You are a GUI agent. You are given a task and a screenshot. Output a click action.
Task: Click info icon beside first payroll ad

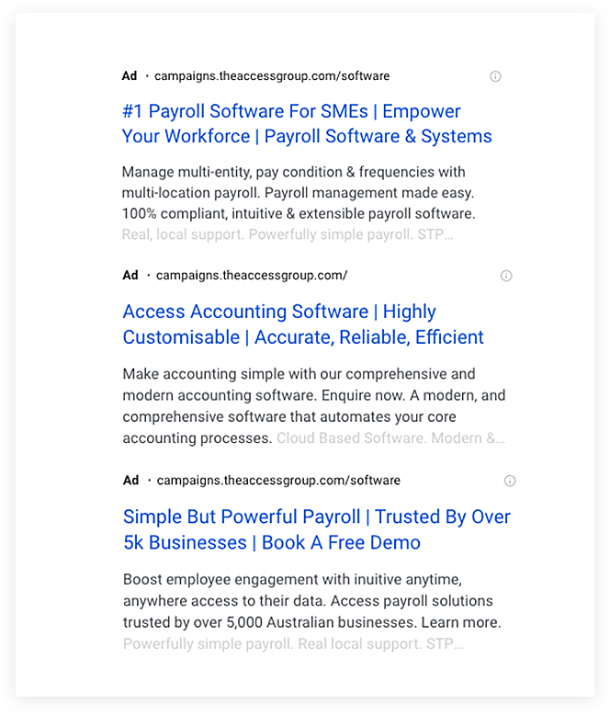click(x=495, y=76)
